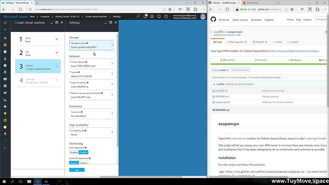Click GitHub repository search field
This screenshot has width=329, height=185.
coord(321,19)
